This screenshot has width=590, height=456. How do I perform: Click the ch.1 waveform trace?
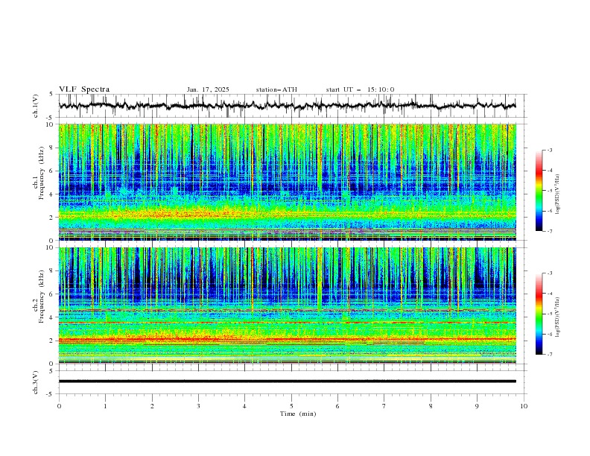click(x=287, y=106)
